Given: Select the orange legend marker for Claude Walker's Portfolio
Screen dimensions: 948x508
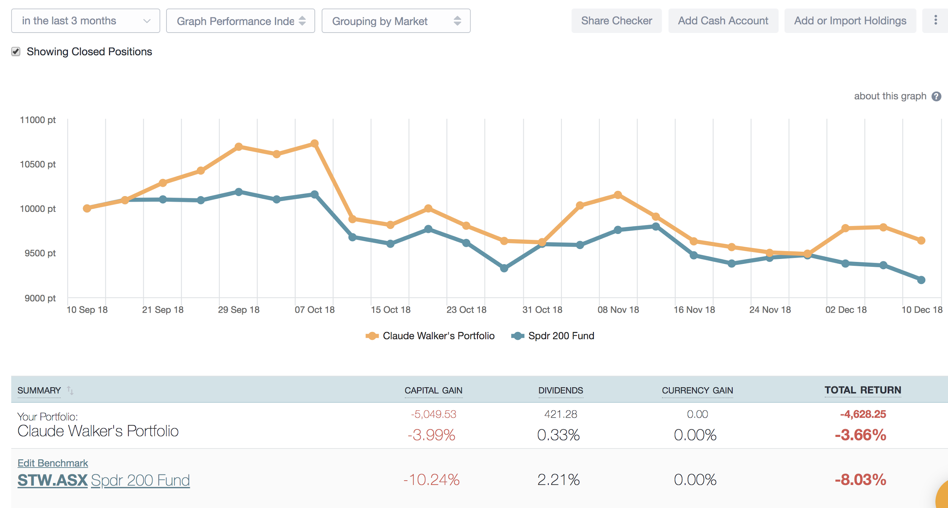Looking at the screenshot, I should tap(372, 335).
